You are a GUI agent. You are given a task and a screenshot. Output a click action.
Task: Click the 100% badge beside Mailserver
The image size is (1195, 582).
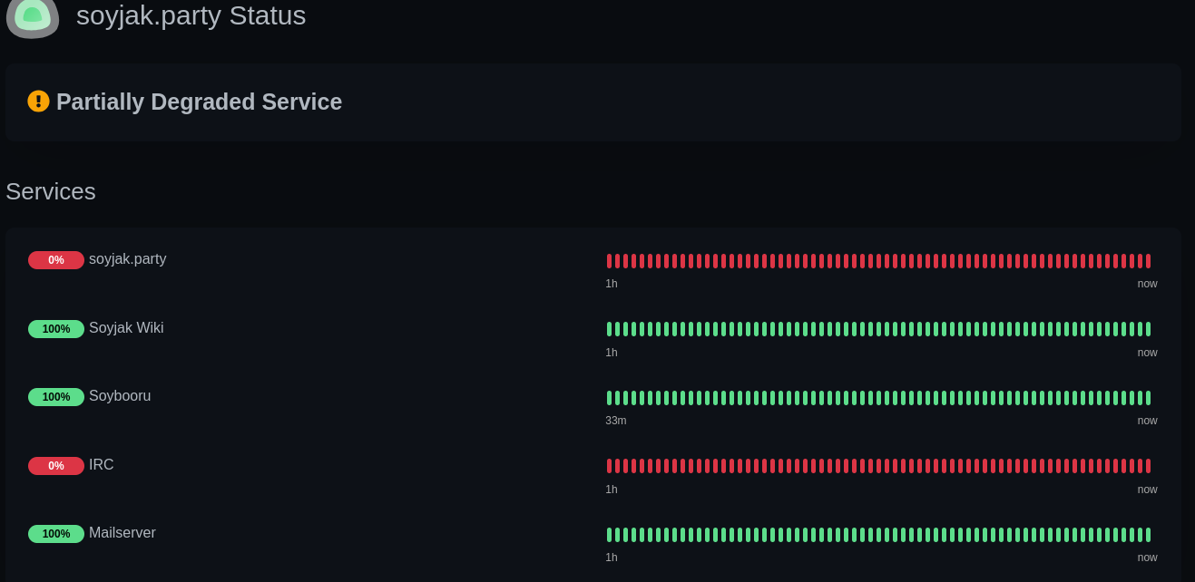click(56, 534)
